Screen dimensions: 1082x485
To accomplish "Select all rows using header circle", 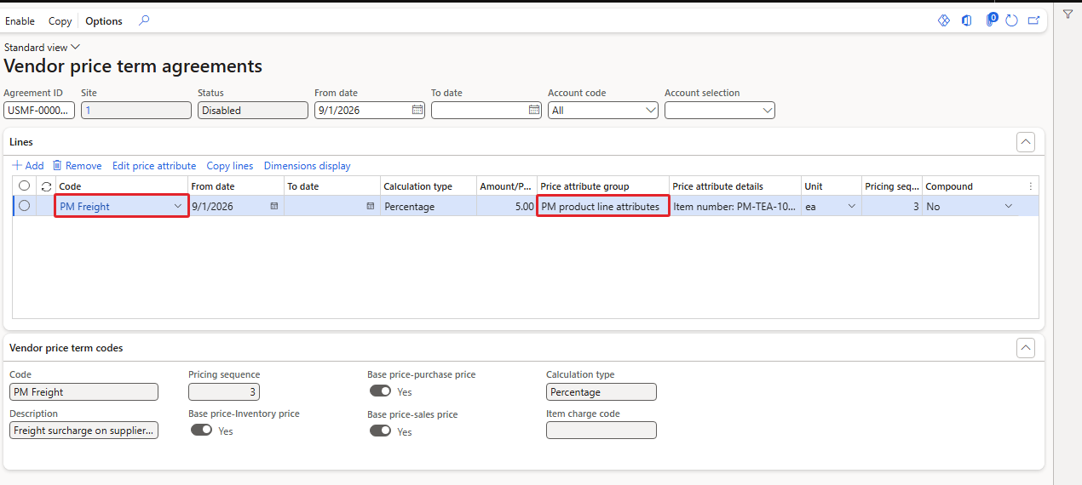I will pos(25,185).
